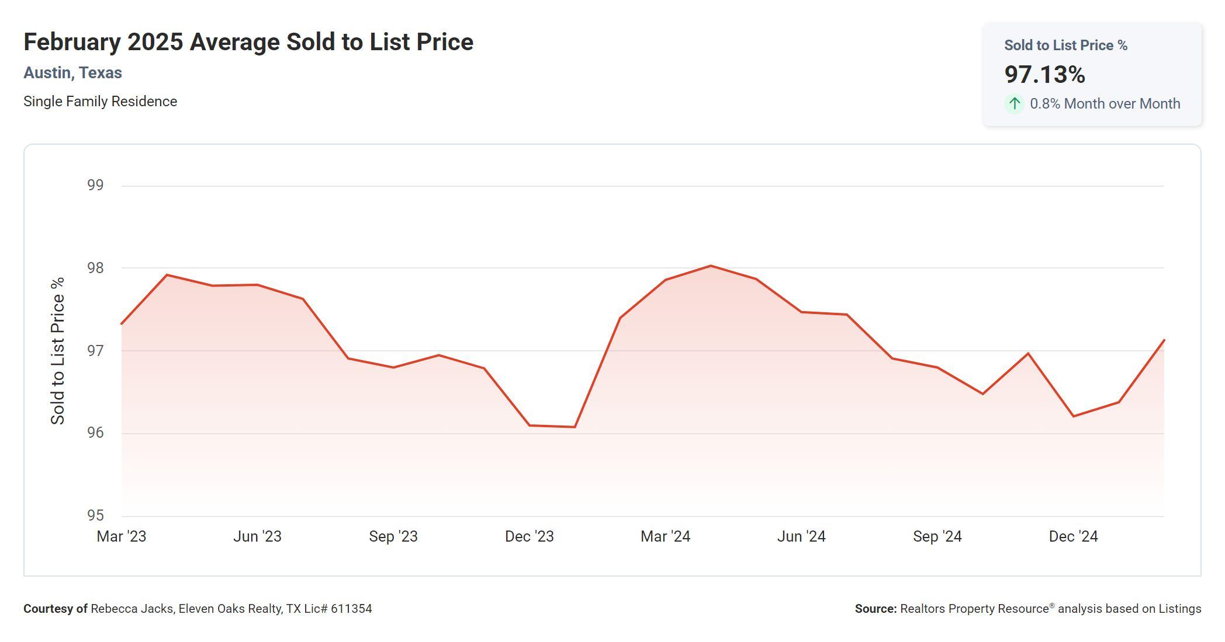Click the "Dec '24" x-axis label
This screenshot has width=1225, height=642.
pos(1073,536)
